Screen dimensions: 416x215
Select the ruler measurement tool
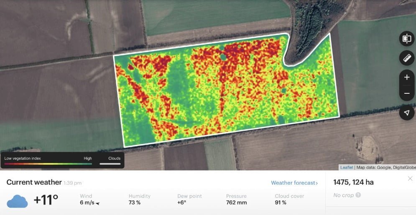[x=407, y=58]
